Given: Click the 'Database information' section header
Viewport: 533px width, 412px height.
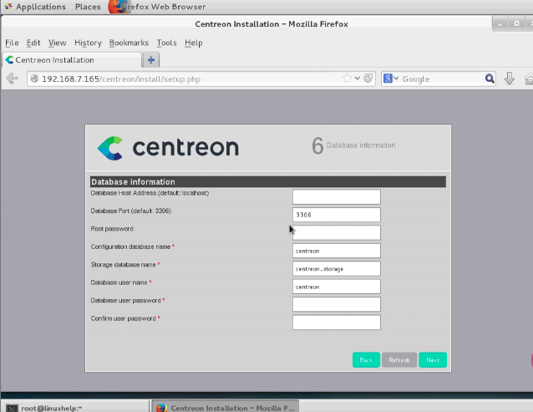Looking at the screenshot, I should 268,182.
